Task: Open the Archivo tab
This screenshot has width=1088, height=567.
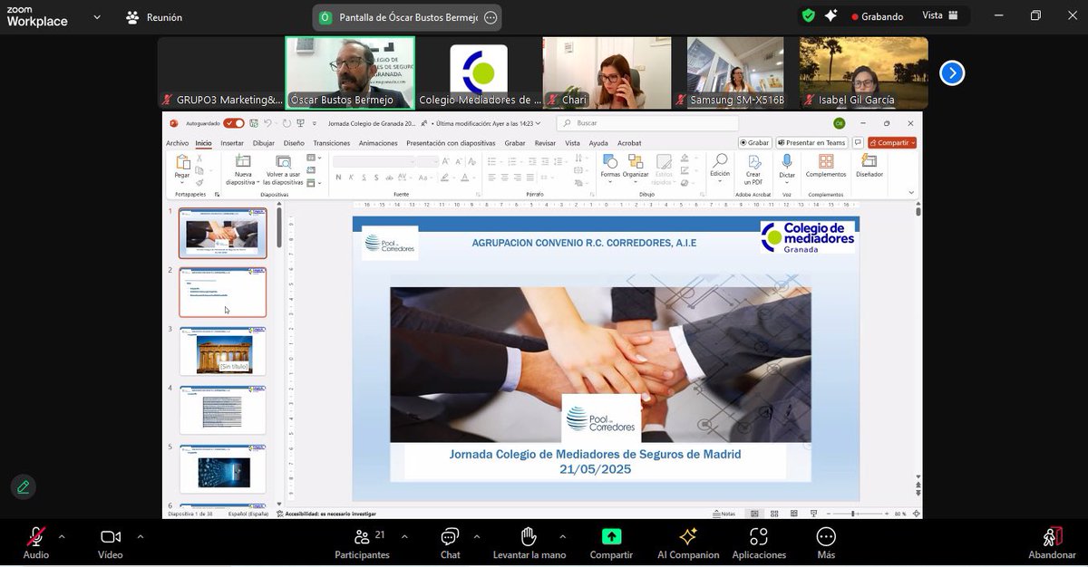Action: point(177,143)
